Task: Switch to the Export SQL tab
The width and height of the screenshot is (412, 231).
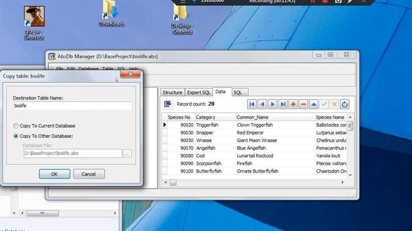Action: (199, 92)
